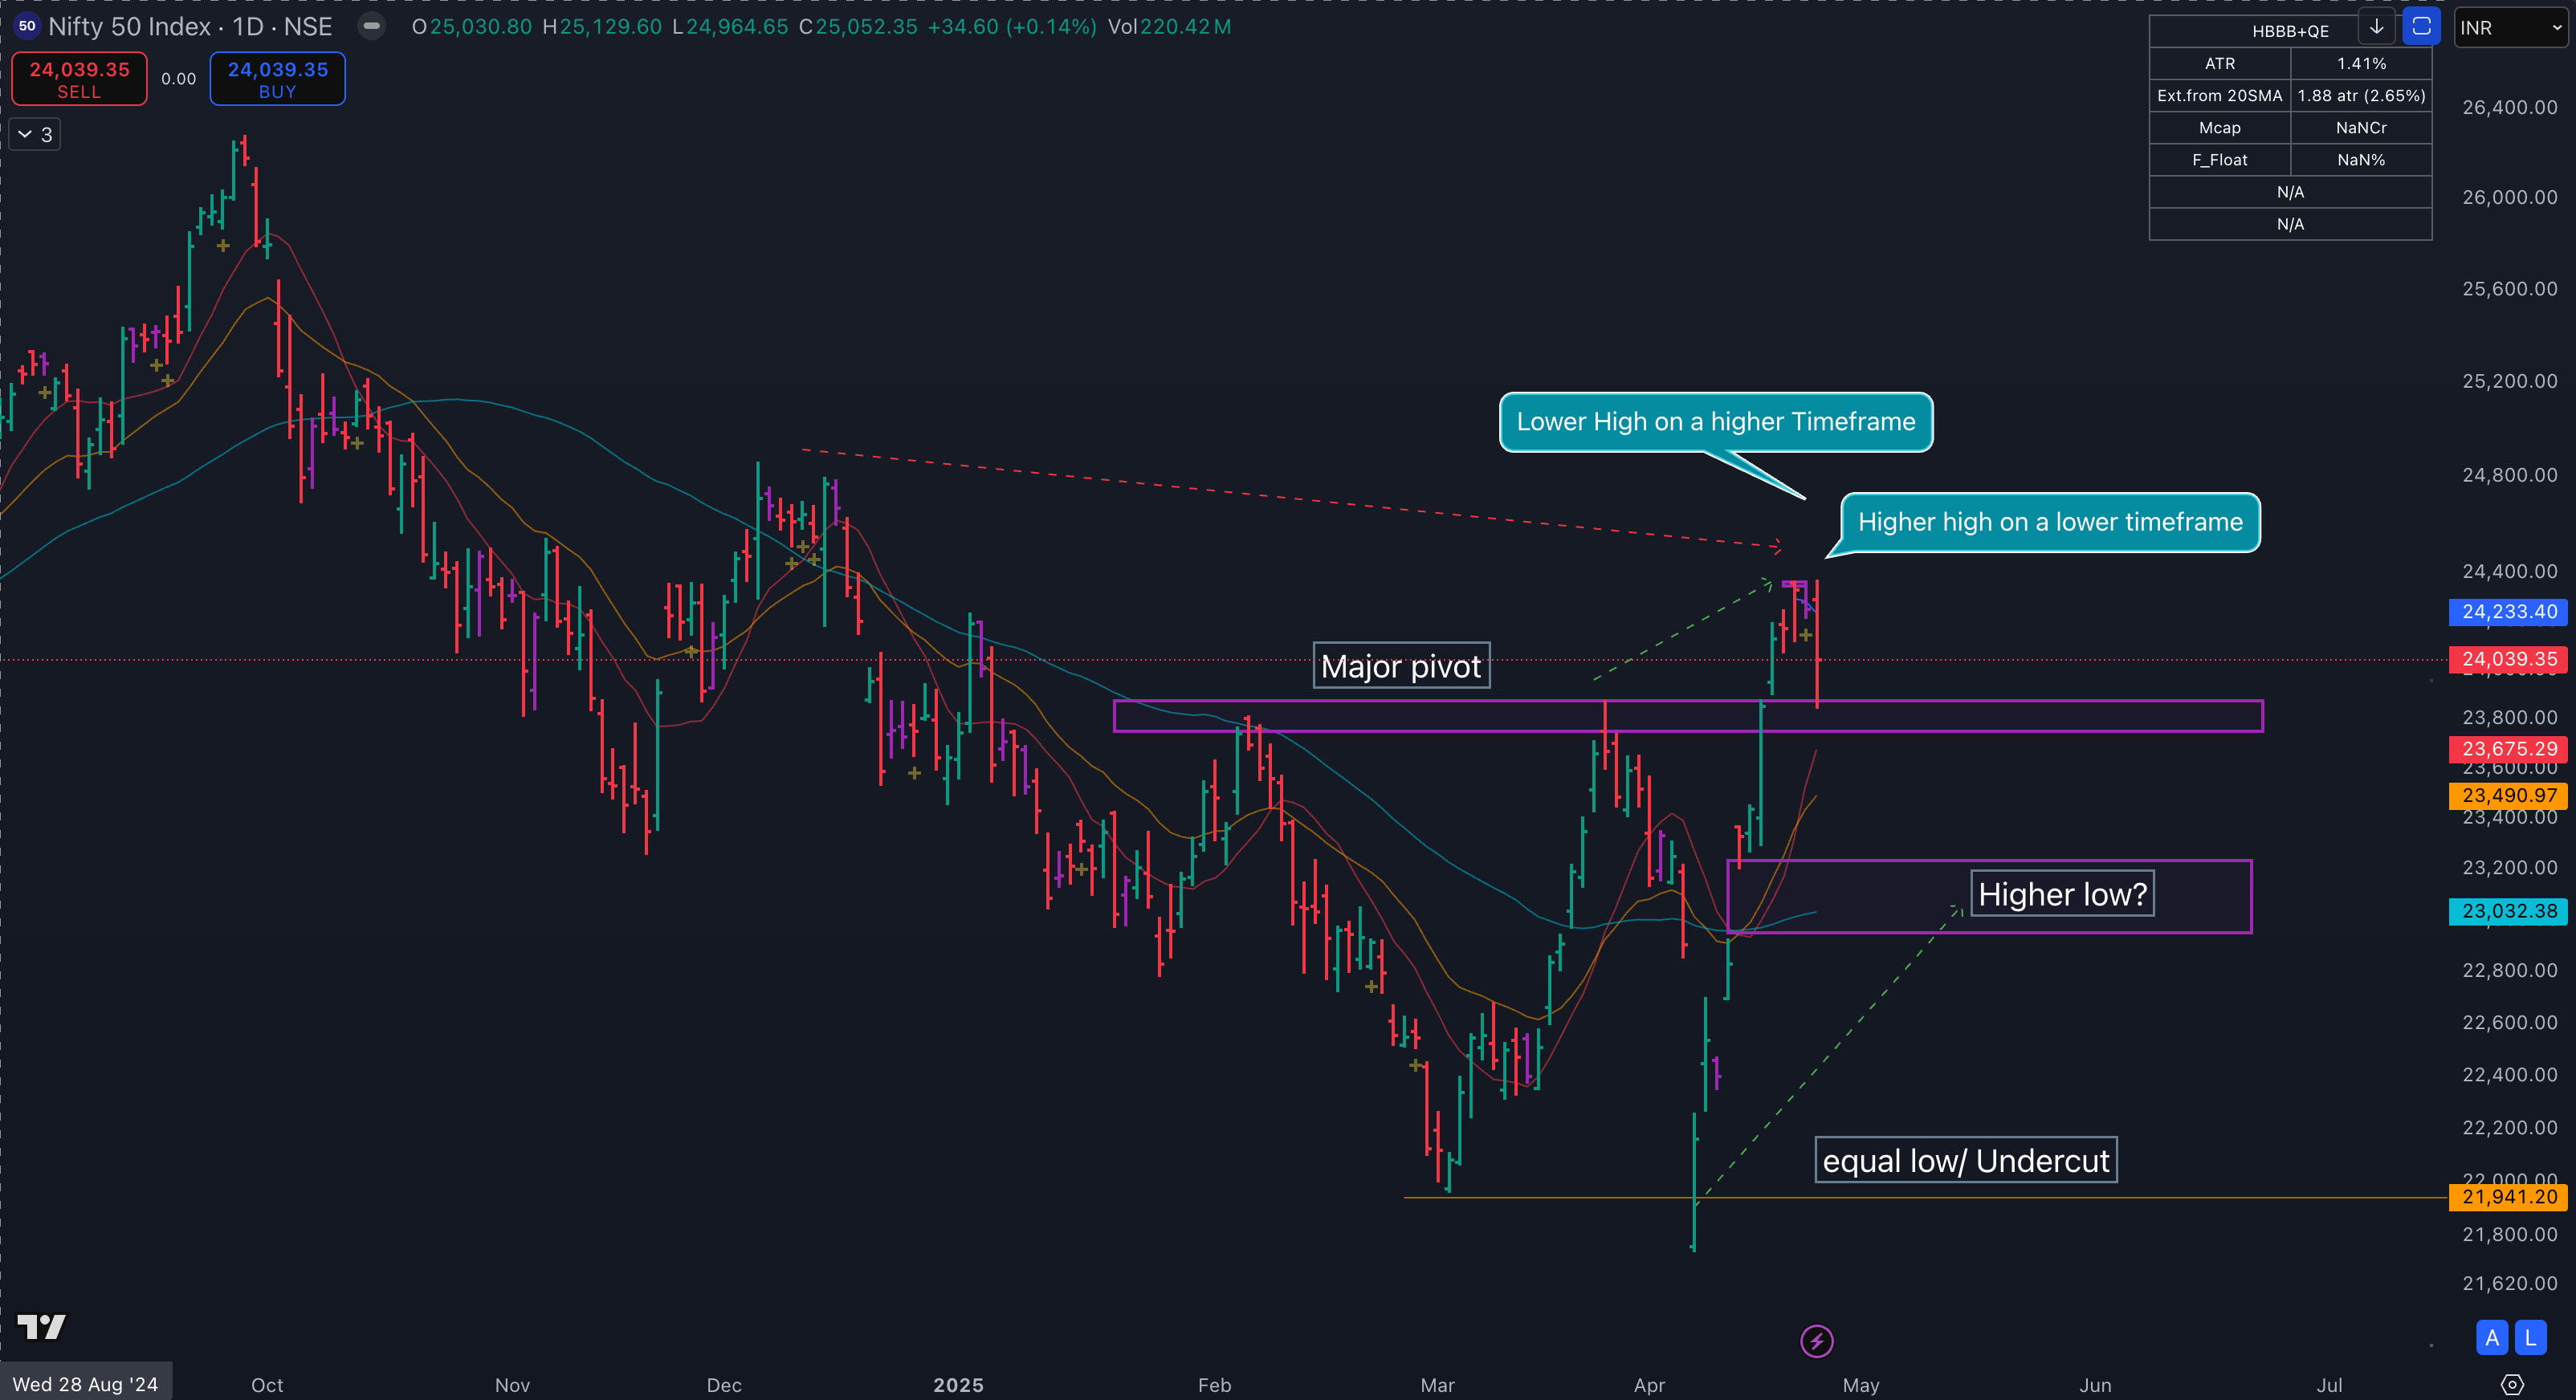This screenshot has width=2576, height=1400.
Task: Click the '1.88 atr (2.65%)' value cell
Action: pos(2361,96)
